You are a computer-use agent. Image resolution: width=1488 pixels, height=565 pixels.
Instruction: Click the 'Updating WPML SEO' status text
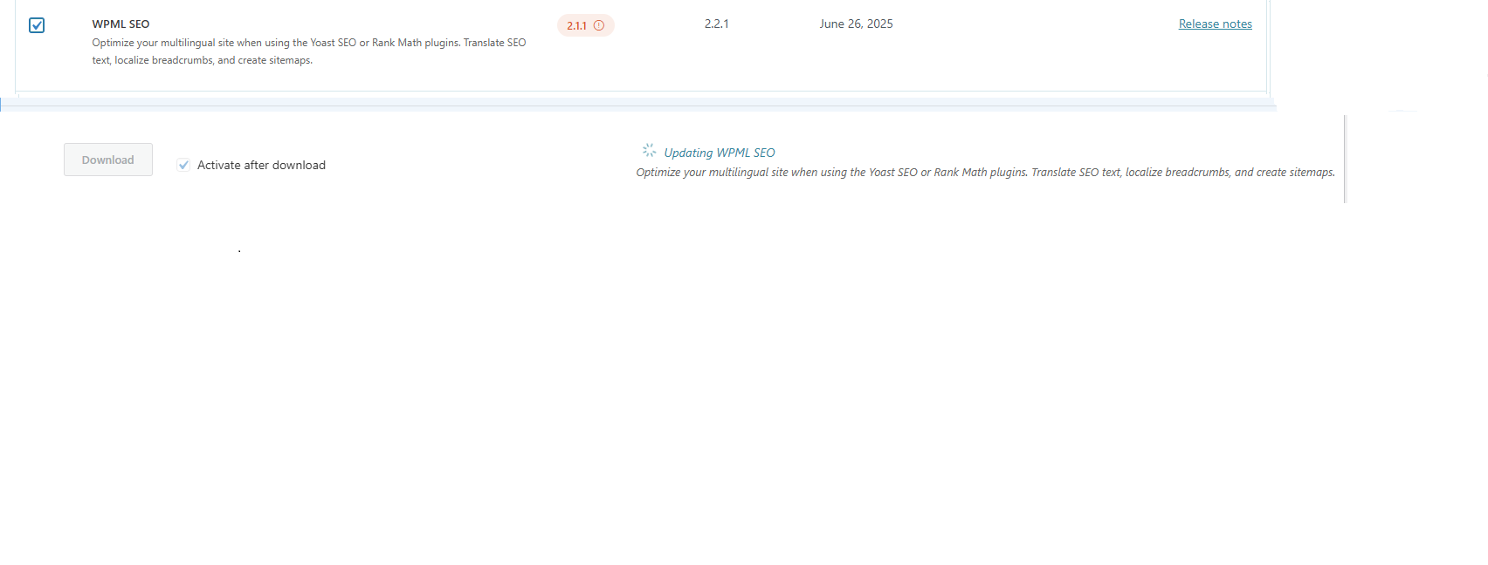click(x=720, y=153)
